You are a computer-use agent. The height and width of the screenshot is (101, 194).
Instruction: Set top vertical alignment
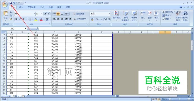54,14
